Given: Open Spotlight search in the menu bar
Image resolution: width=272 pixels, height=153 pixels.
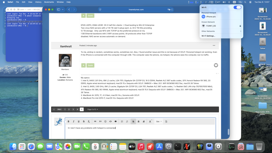Looking at the screenshot, I should [245, 2].
